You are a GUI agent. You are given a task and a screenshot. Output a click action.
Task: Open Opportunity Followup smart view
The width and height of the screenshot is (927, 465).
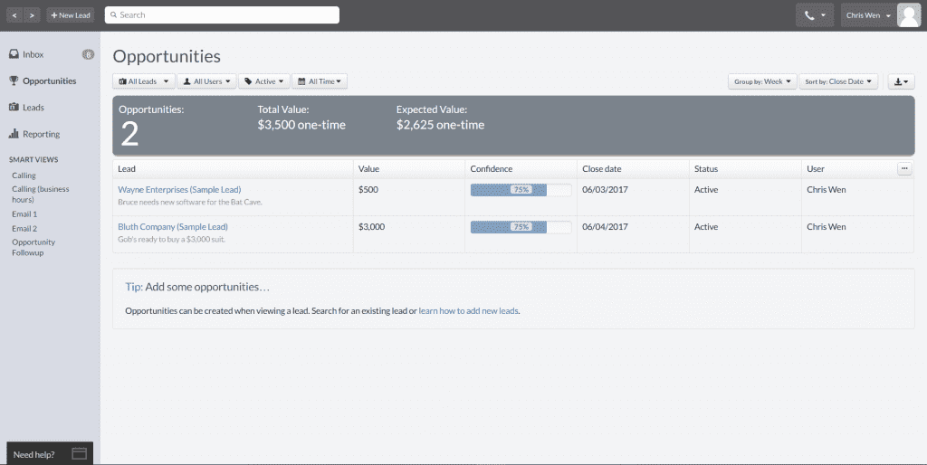click(33, 247)
